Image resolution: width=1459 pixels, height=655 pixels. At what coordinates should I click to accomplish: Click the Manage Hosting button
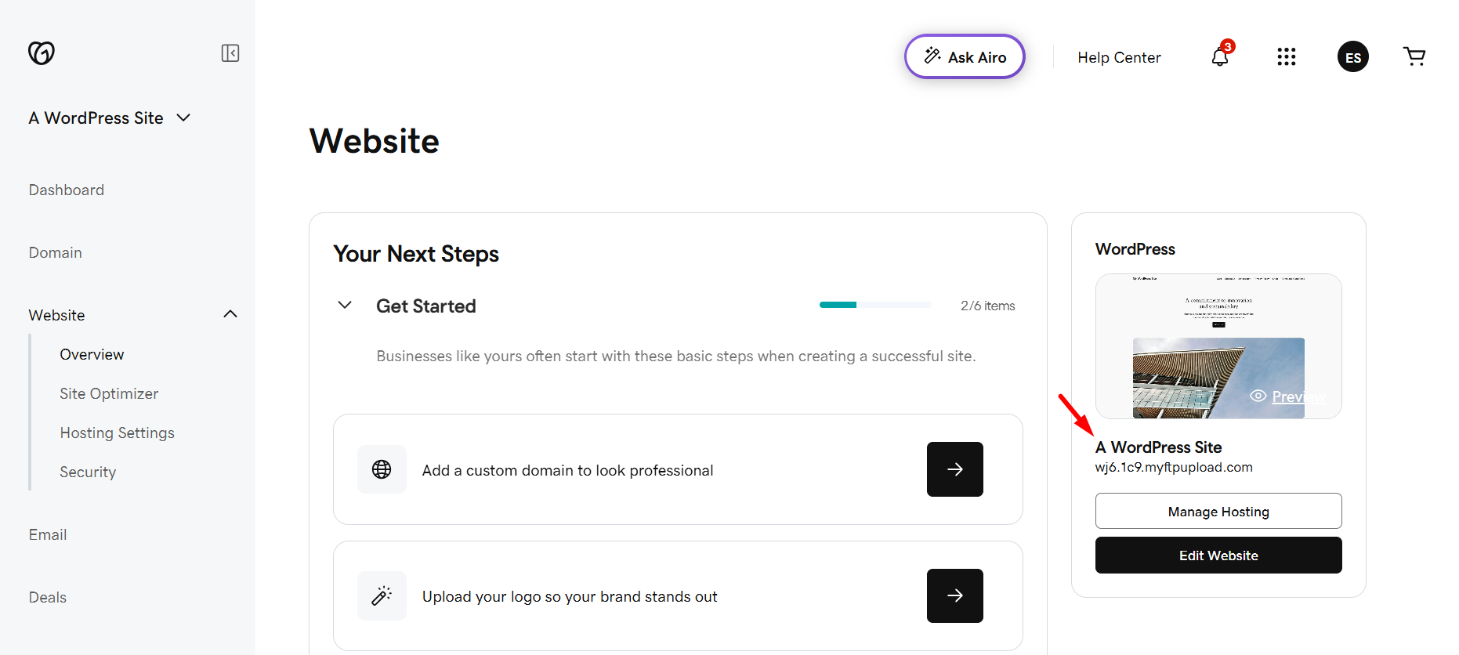(x=1218, y=511)
